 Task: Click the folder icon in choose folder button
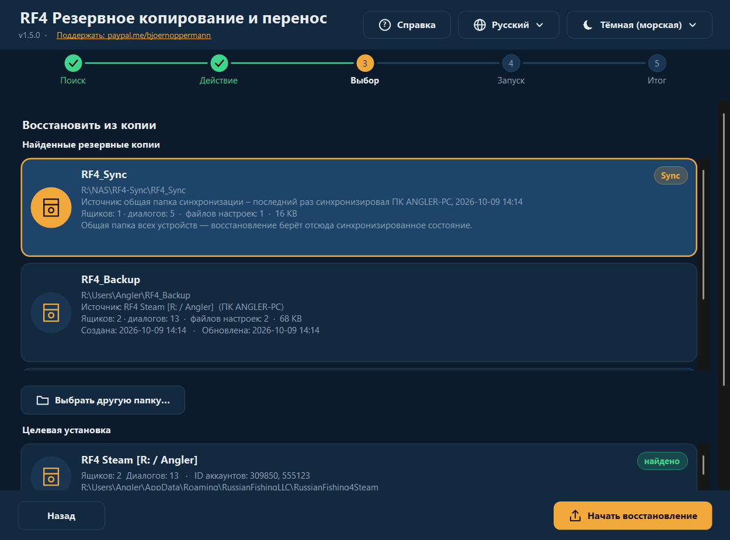(43, 400)
